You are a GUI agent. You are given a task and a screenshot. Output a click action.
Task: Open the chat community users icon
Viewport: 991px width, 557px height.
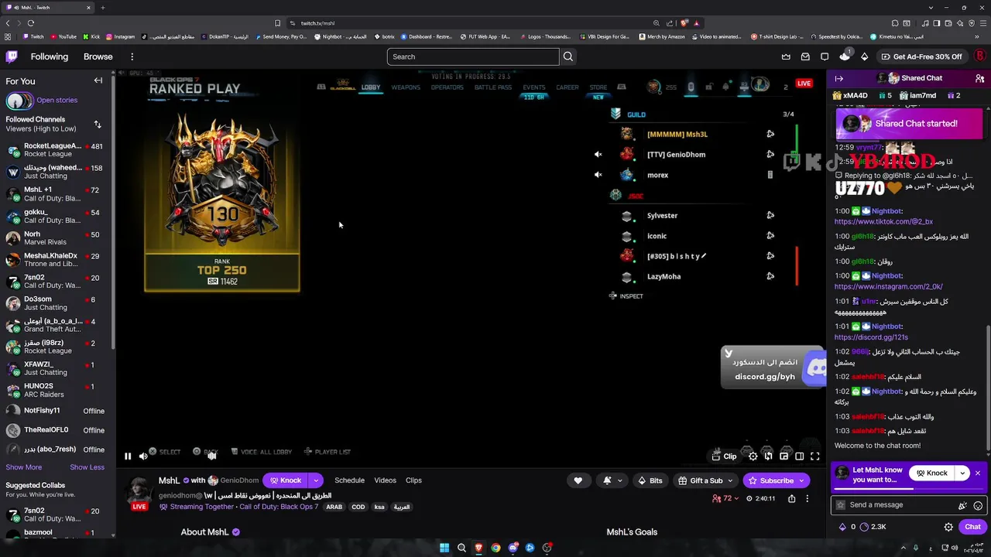(979, 78)
